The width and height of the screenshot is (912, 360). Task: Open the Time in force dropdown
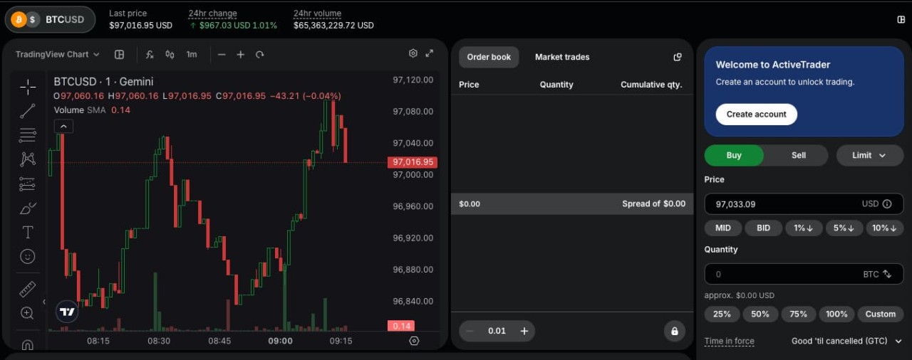[x=846, y=341]
